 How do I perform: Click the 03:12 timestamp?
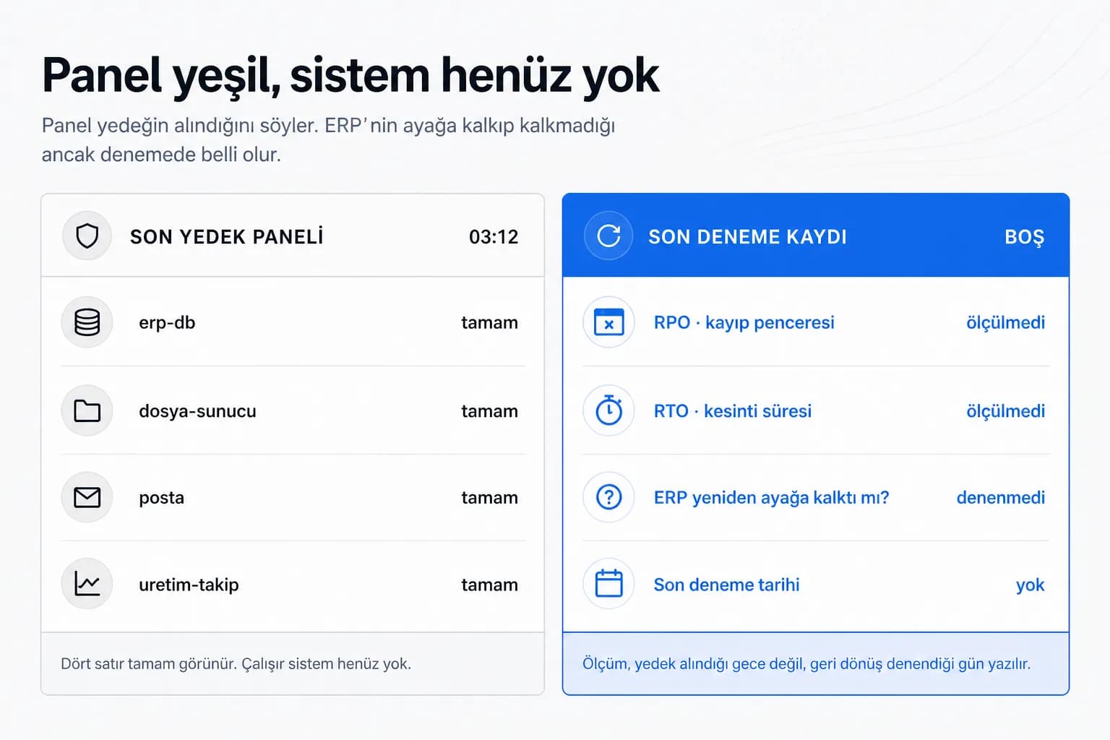click(494, 237)
